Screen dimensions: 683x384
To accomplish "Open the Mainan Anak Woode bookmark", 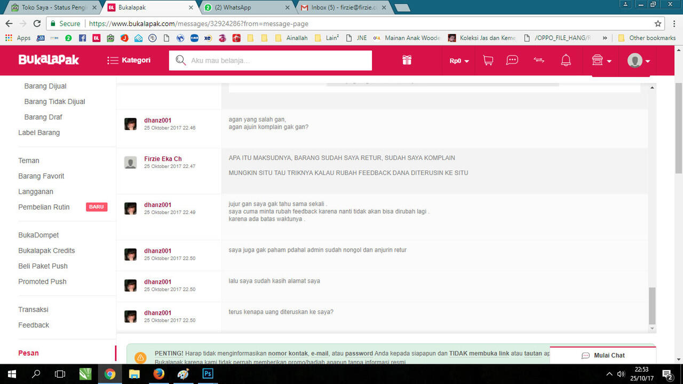I will tap(407, 38).
